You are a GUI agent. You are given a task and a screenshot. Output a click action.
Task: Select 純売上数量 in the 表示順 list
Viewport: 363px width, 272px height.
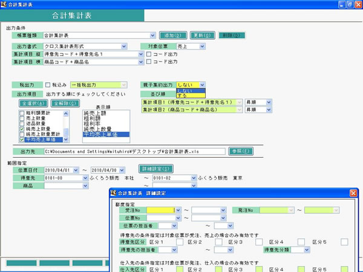coord(106,129)
